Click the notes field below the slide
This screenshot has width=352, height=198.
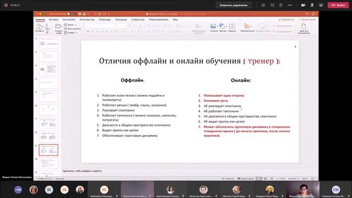click(190, 171)
